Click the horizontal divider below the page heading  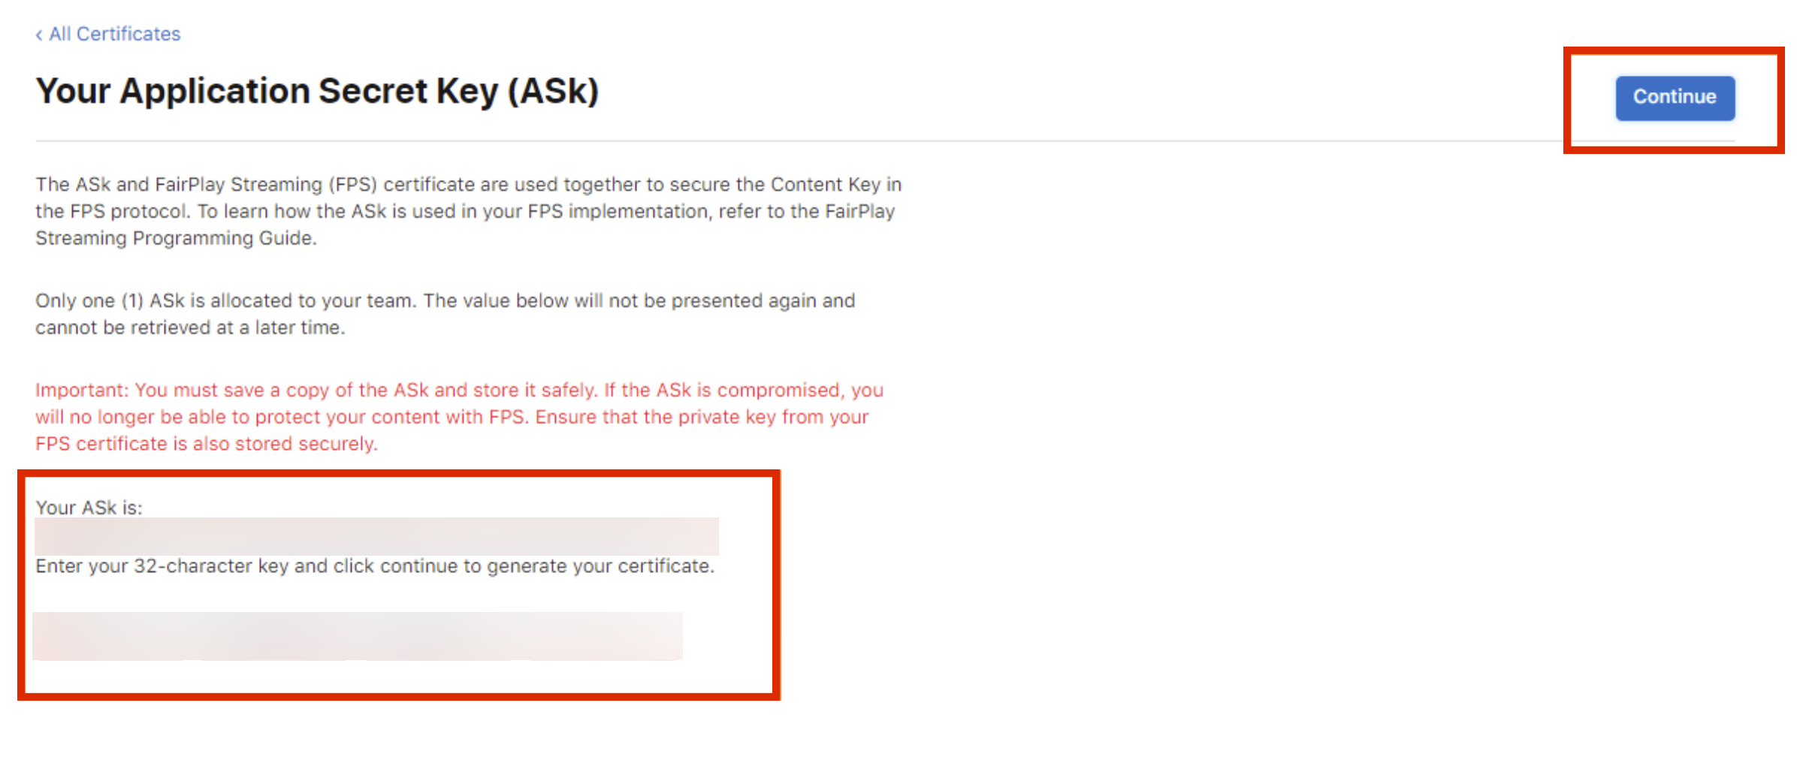[796, 140]
